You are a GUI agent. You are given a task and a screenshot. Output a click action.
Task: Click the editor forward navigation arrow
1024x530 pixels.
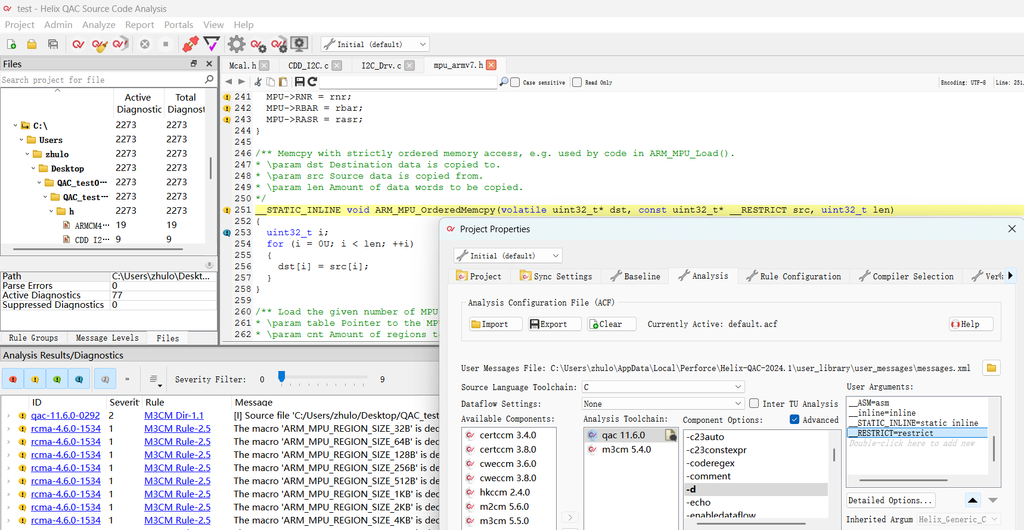click(x=241, y=82)
